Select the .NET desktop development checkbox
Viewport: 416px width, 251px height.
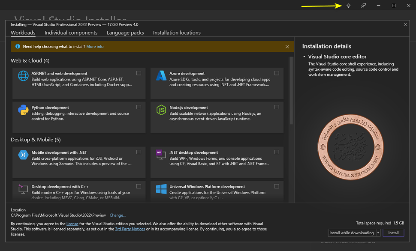click(x=277, y=152)
